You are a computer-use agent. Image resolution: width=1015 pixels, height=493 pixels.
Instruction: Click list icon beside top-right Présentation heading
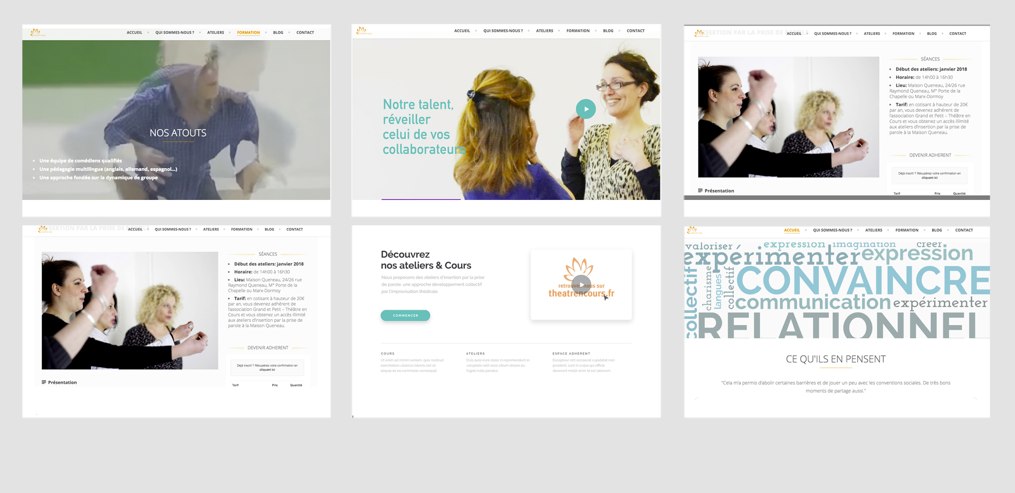[x=700, y=190]
